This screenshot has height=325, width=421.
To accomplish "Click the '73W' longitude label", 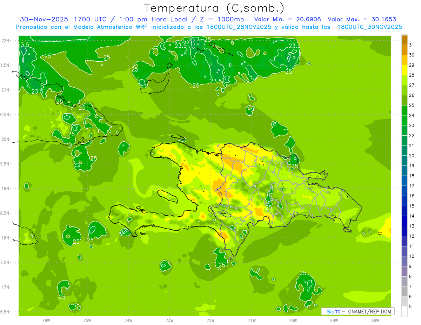I will (169, 320).
